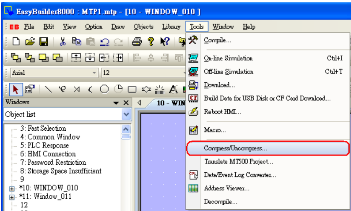Click the yellow question mark Help icon
Viewport: 351px width, 211px height.
(x=151, y=42)
